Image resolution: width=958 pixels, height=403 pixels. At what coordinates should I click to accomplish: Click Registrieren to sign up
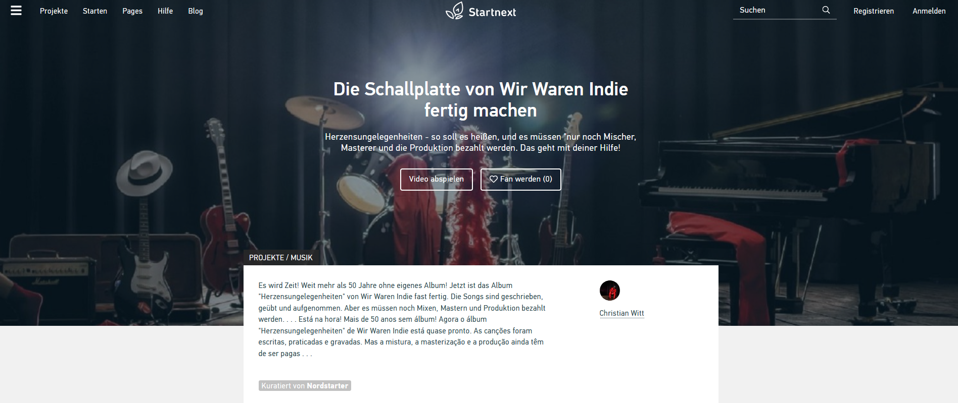874,11
